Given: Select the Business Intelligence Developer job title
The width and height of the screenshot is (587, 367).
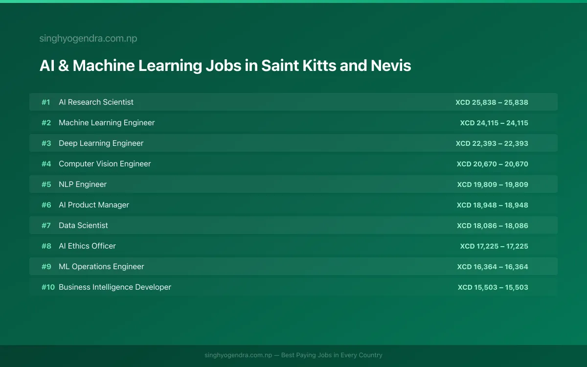Looking at the screenshot, I should point(115,287).
